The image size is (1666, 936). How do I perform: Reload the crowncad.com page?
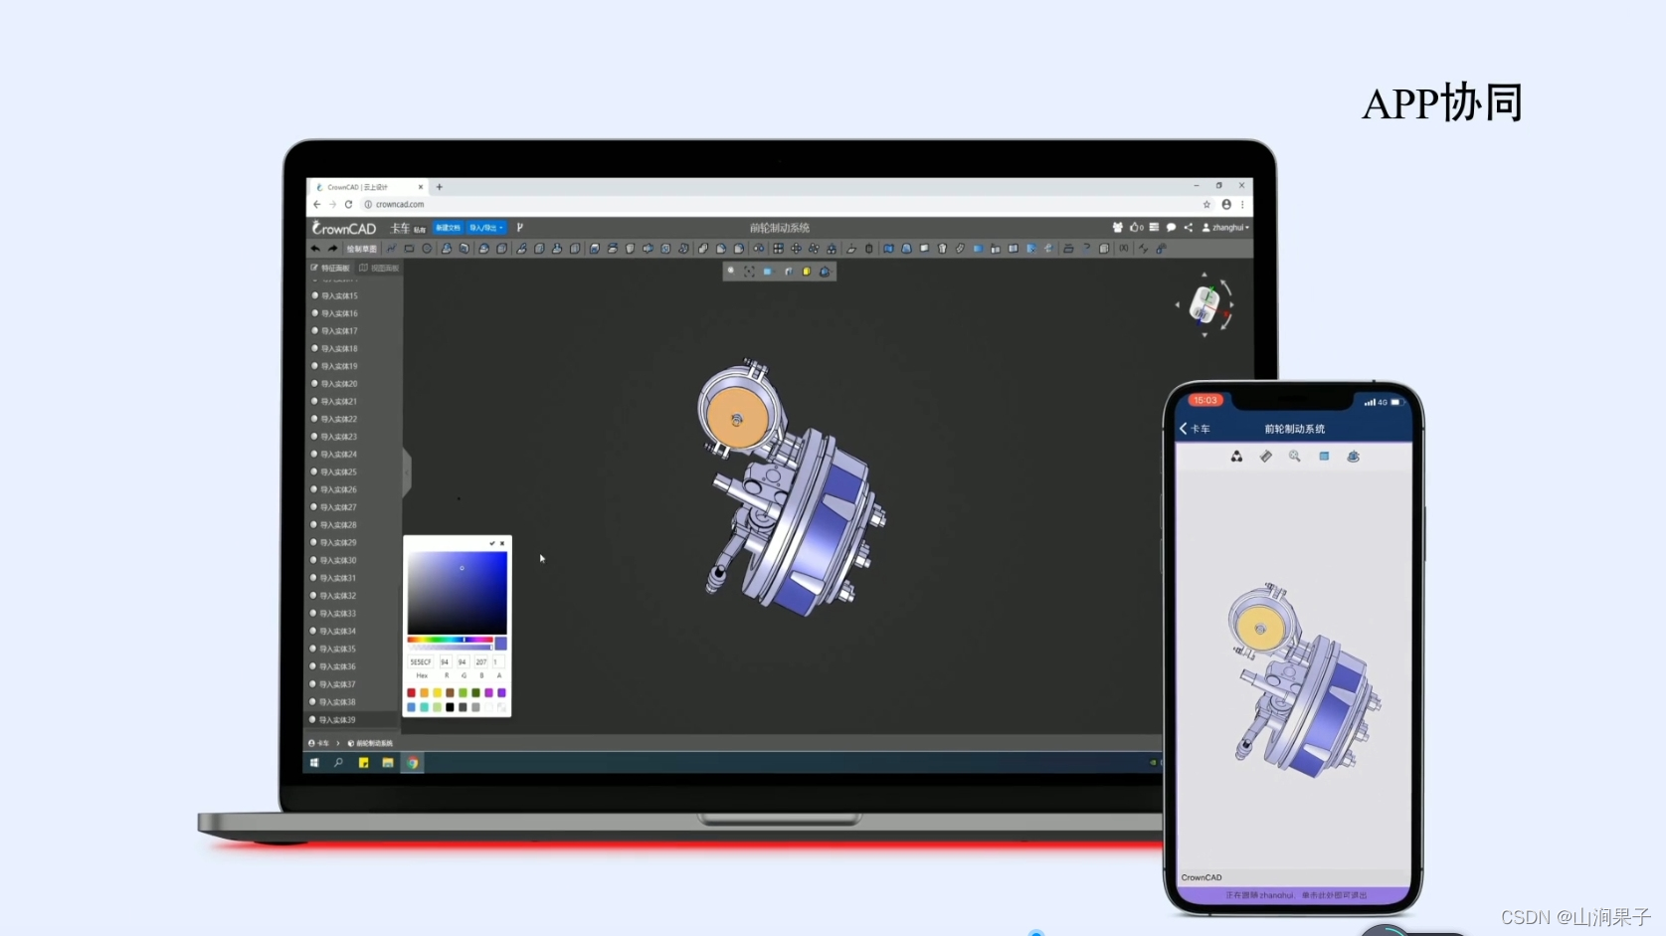(348, 205)
